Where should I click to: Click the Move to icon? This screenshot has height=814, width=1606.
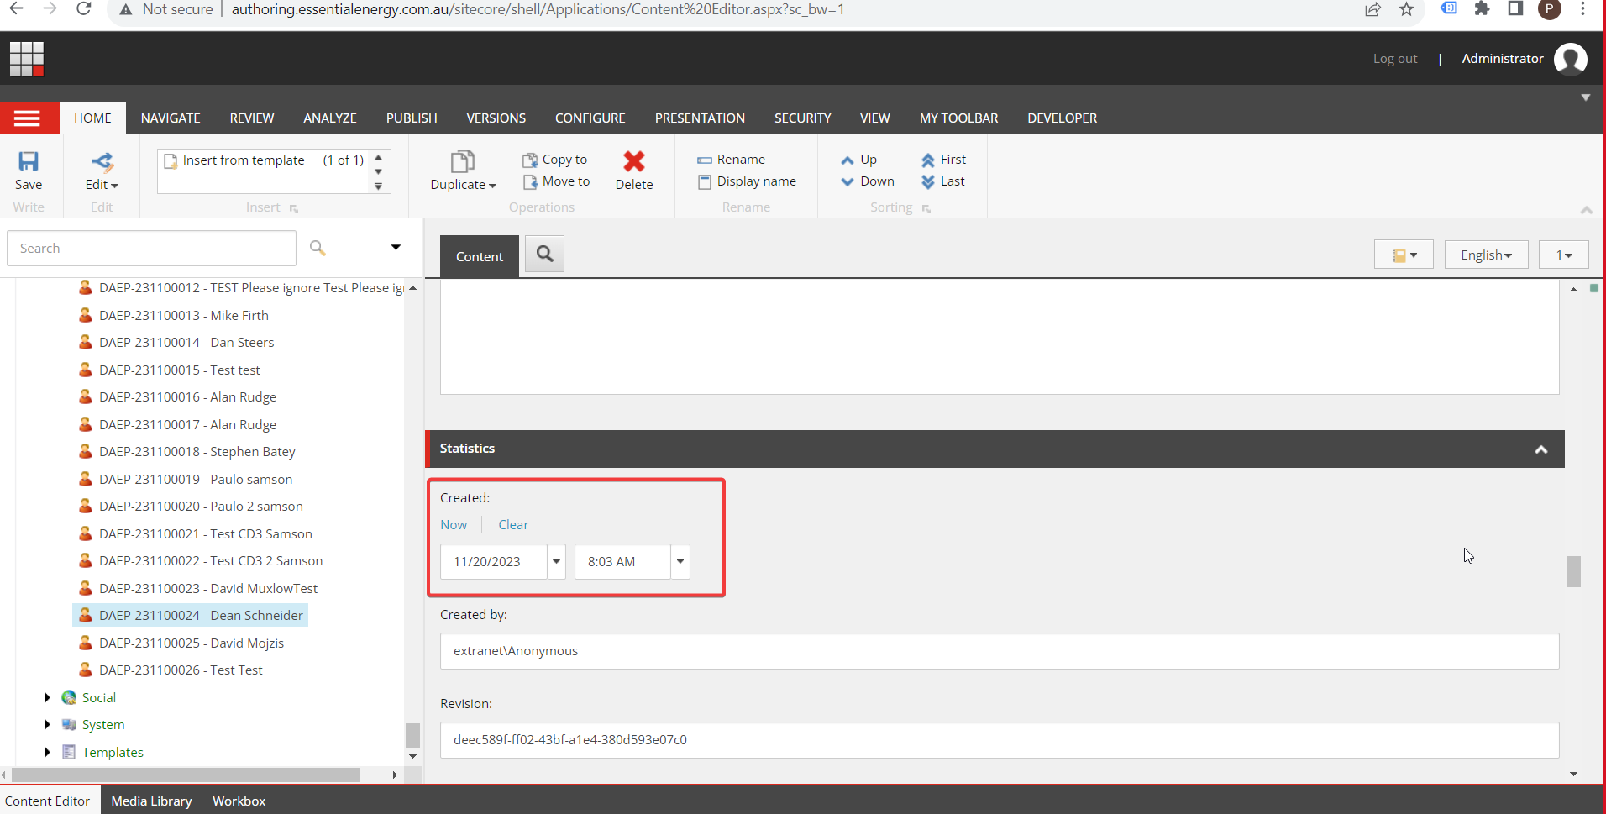(530, 181)
